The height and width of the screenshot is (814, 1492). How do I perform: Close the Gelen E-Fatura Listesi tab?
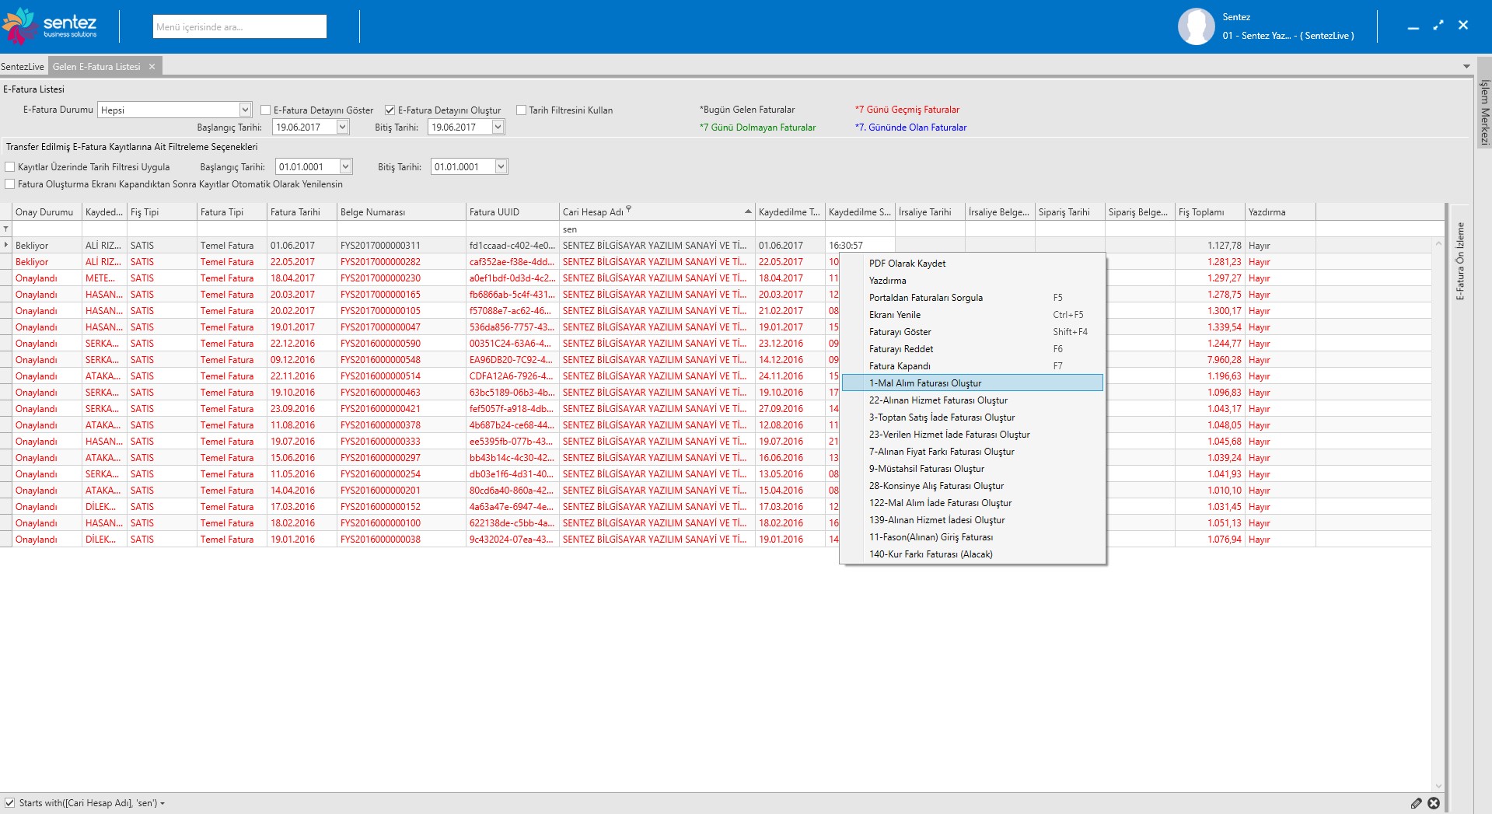tap(152, 67)
